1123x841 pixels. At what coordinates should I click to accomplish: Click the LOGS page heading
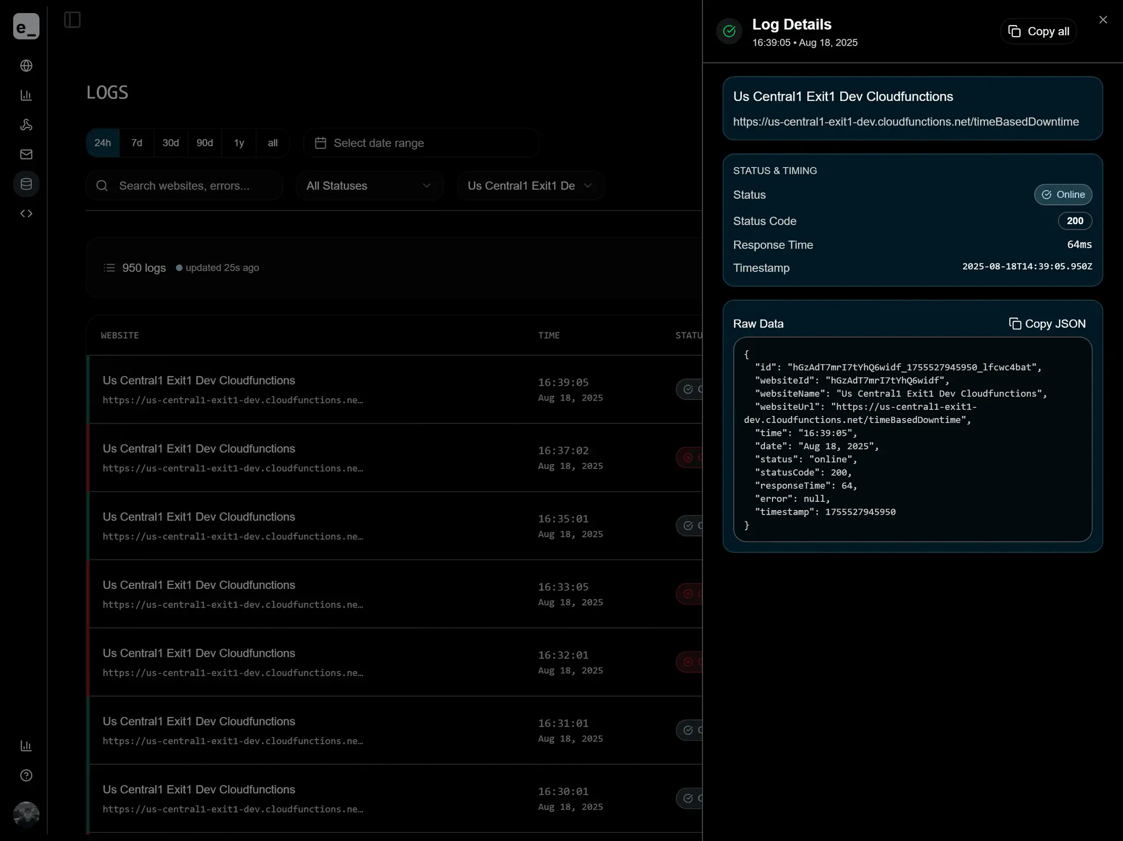click(107, 93)
